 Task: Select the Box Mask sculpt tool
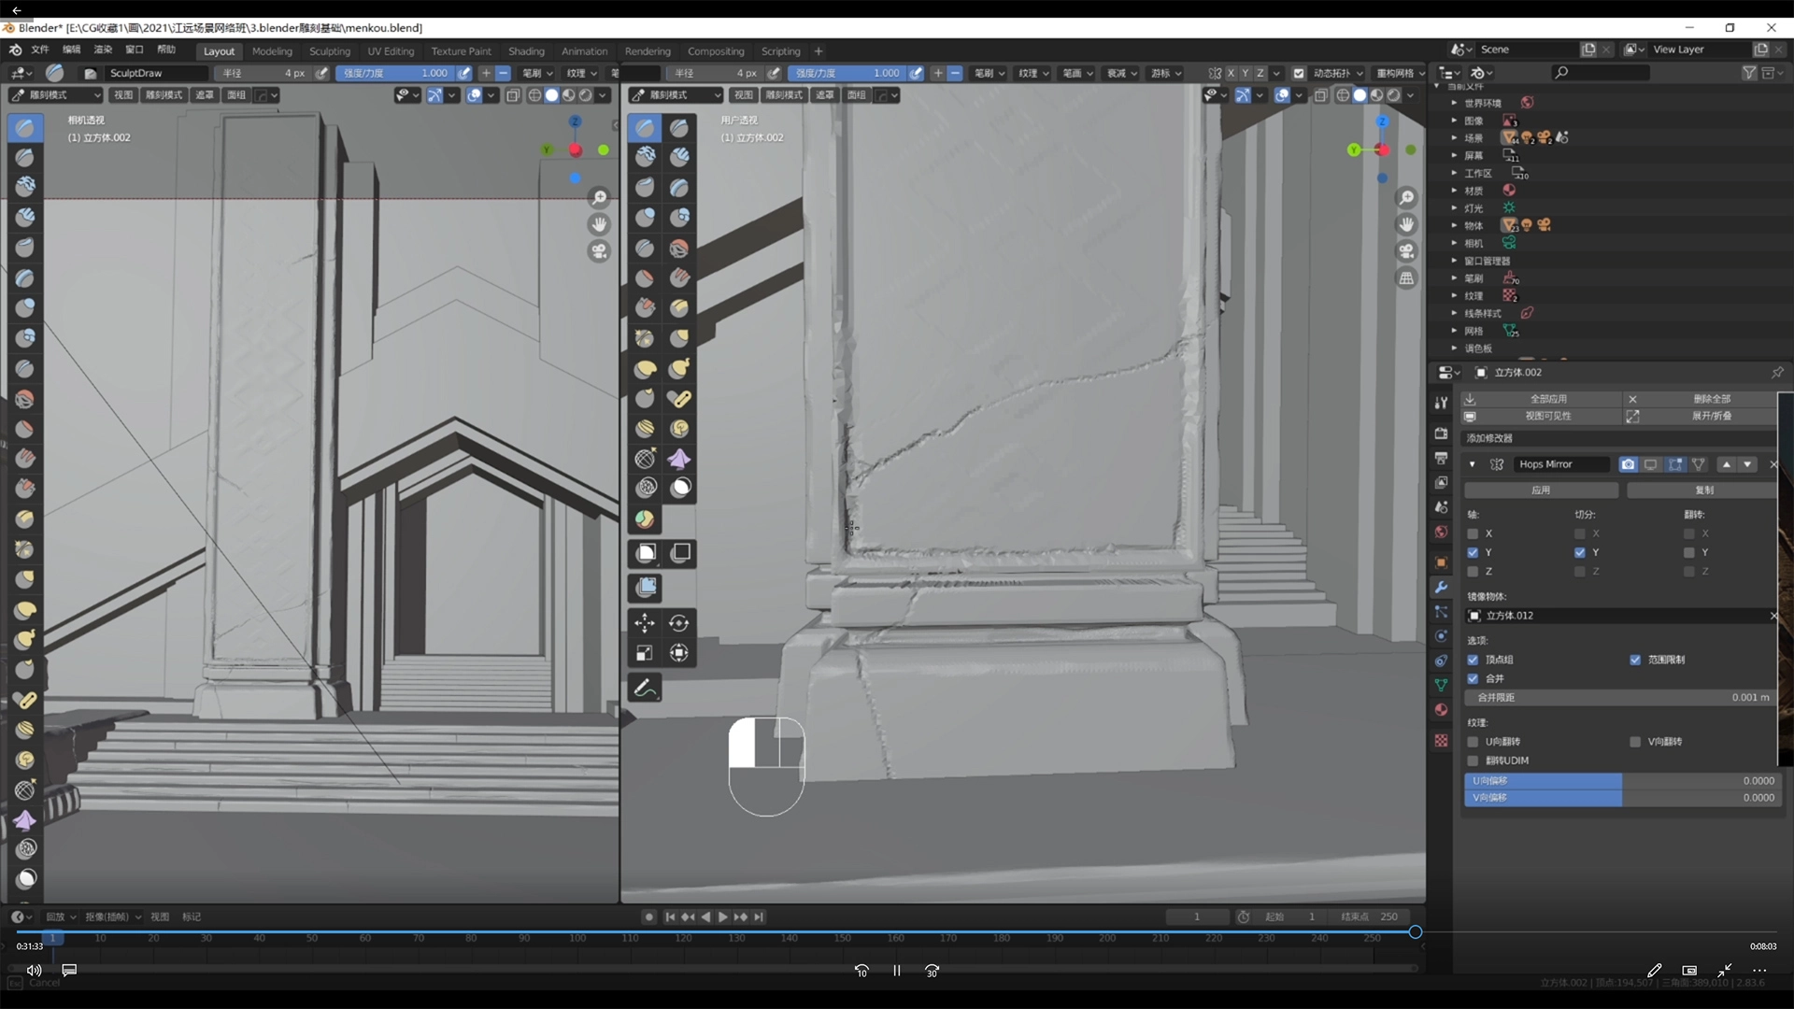pyautogui.click(x=646, y=553)
